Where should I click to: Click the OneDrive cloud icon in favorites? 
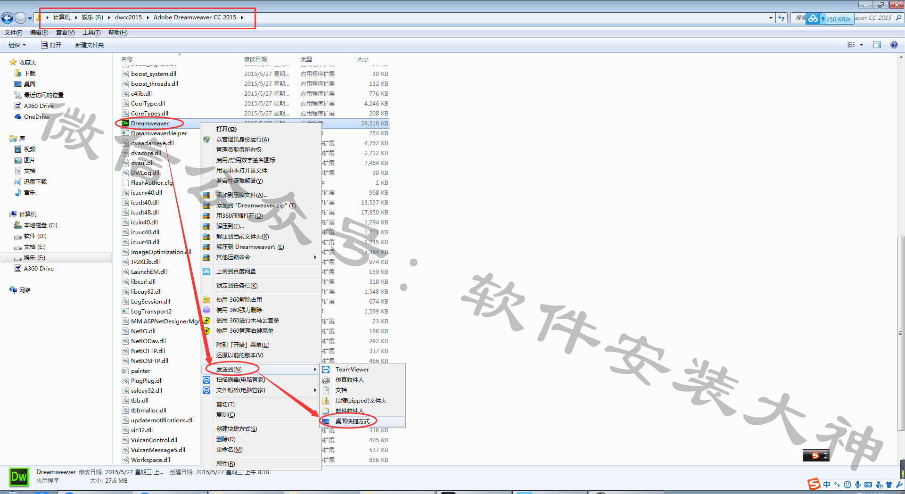[x=18, y=116]
